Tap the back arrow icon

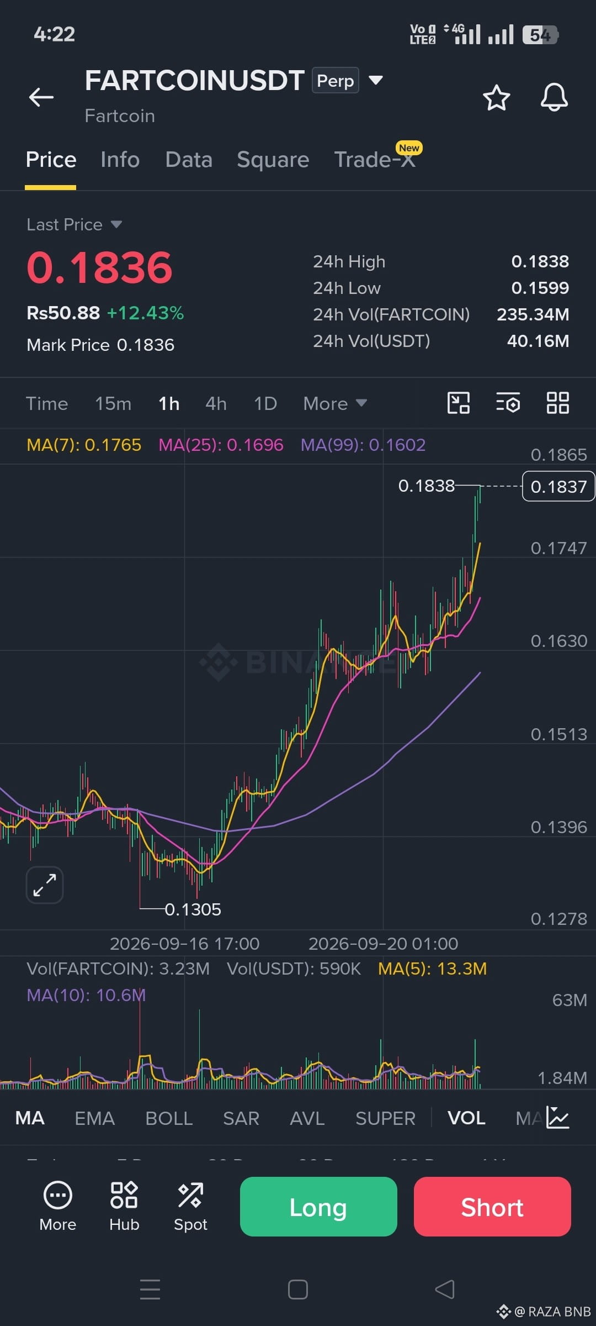click(x=41, y=97)
